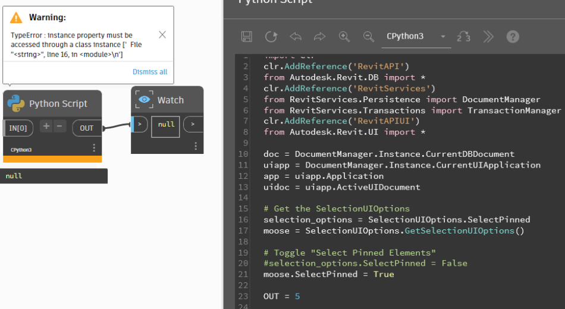Click the null value inside the Watch node
565x309 pixels.
(x=166, y=124)
